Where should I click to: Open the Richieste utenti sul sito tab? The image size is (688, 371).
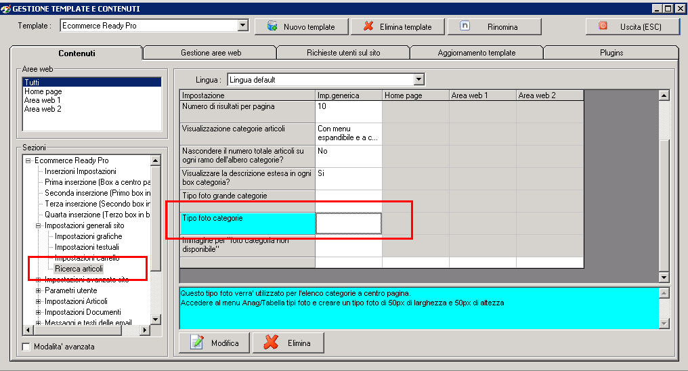point(343,53)
